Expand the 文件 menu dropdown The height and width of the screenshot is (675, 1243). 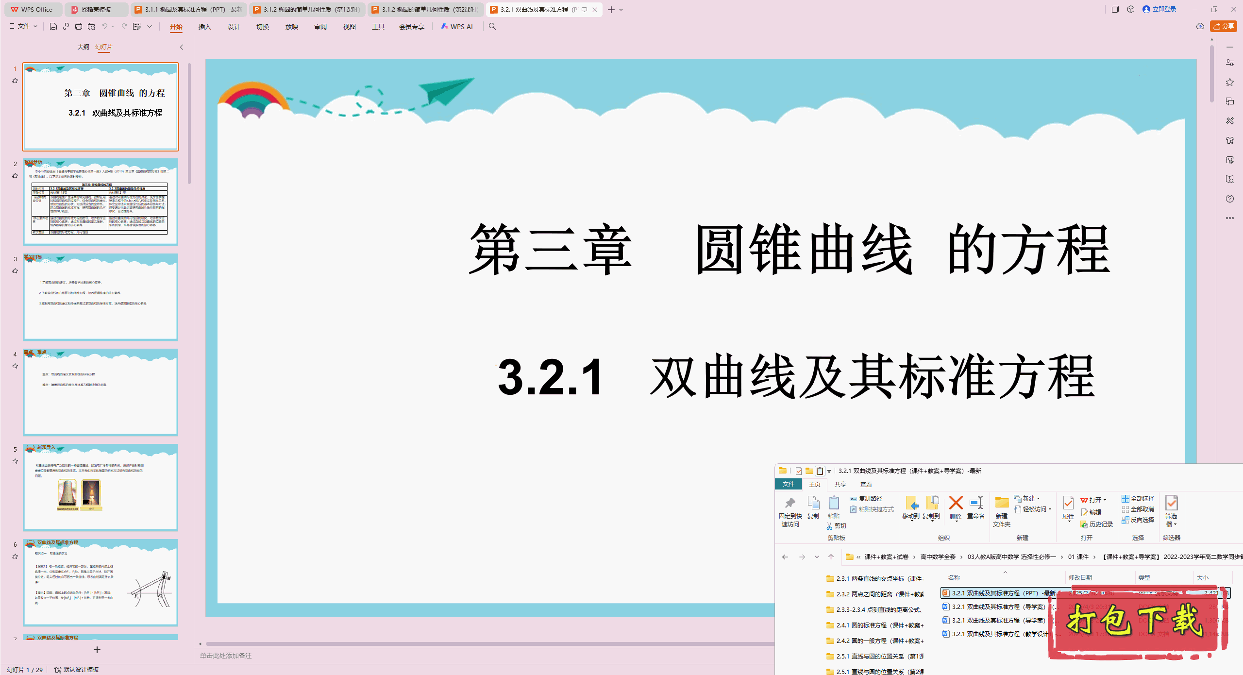point(23,26)
